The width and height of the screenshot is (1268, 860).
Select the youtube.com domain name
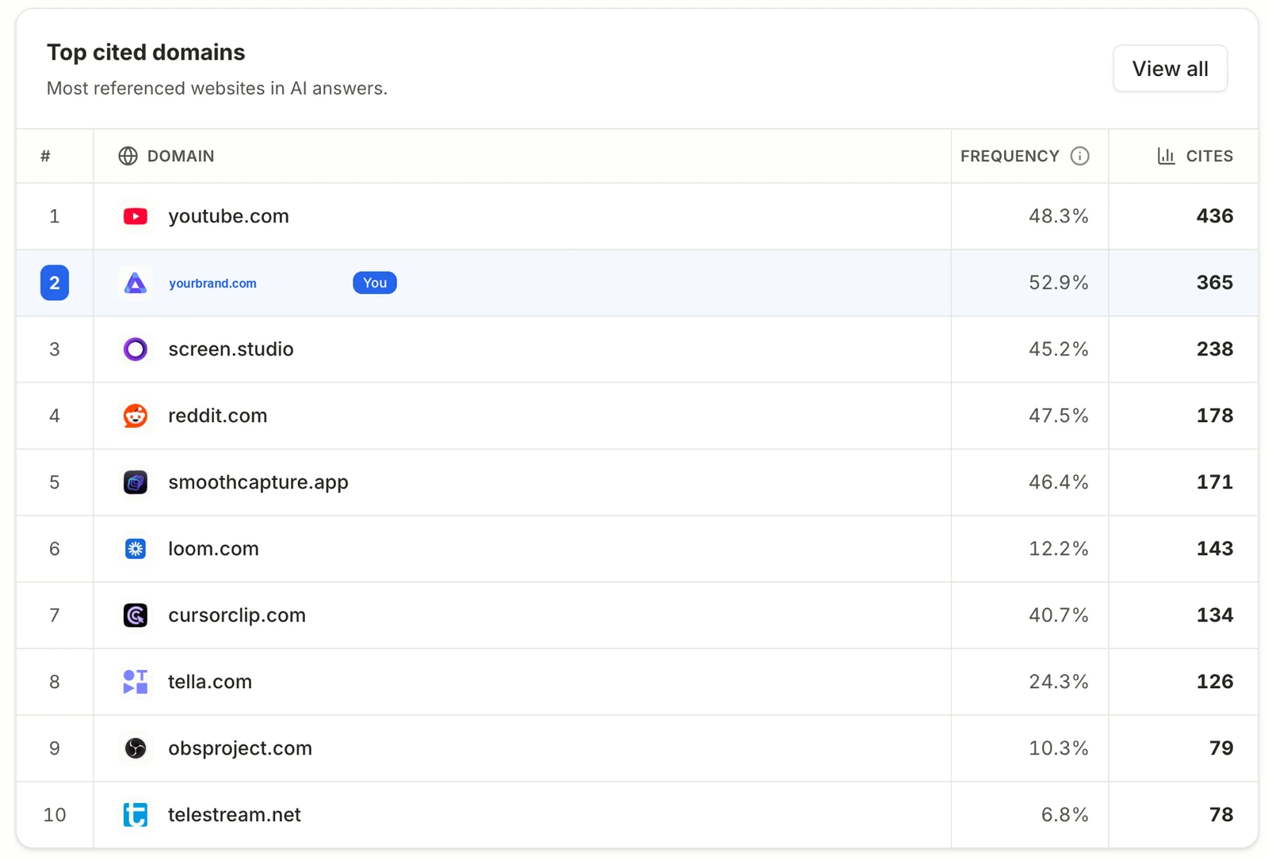(x=228, y=216)
